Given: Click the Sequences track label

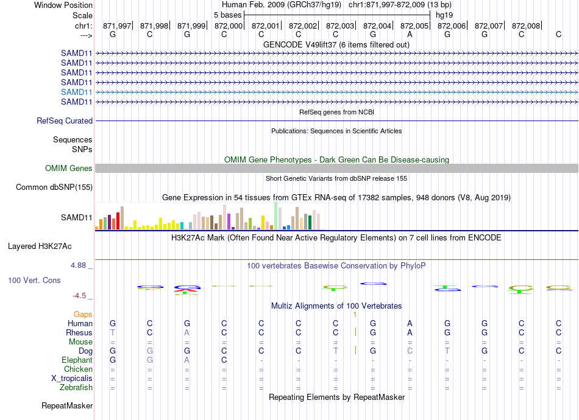Looking at the screenshot, I should (x=73, y=140).
